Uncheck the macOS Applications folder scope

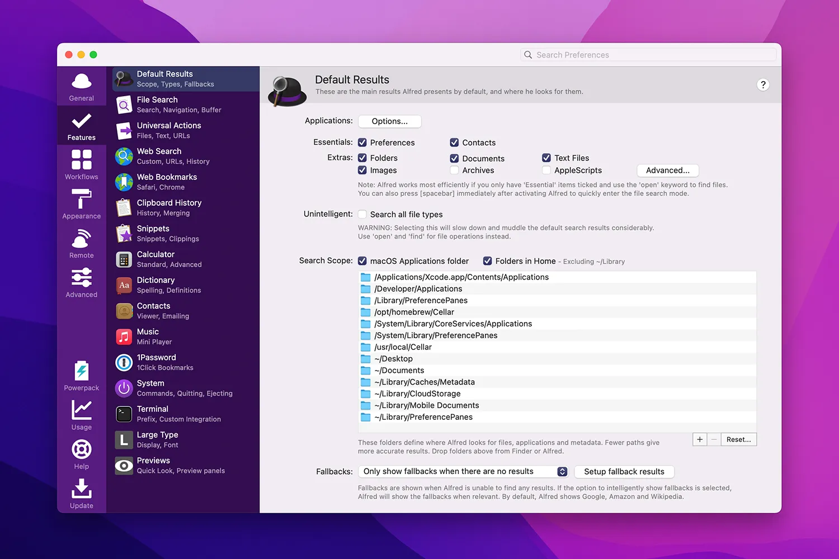pyautogui.click(x=362, y=260)
